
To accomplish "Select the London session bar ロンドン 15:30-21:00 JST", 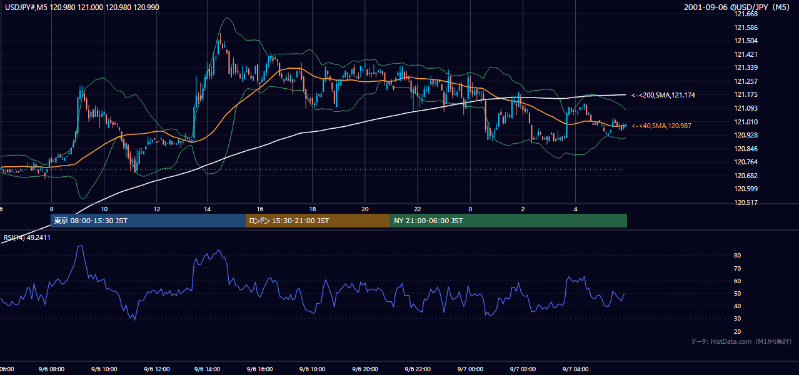I will pos(318,221).
